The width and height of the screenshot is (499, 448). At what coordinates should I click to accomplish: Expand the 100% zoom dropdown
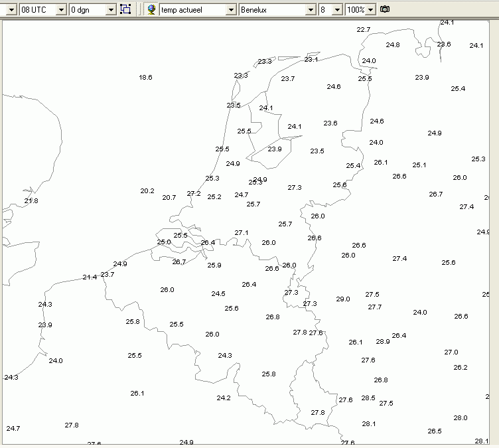click(370, 10)
